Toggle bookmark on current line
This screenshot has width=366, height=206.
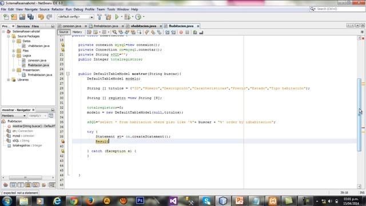tap(160, 32)
